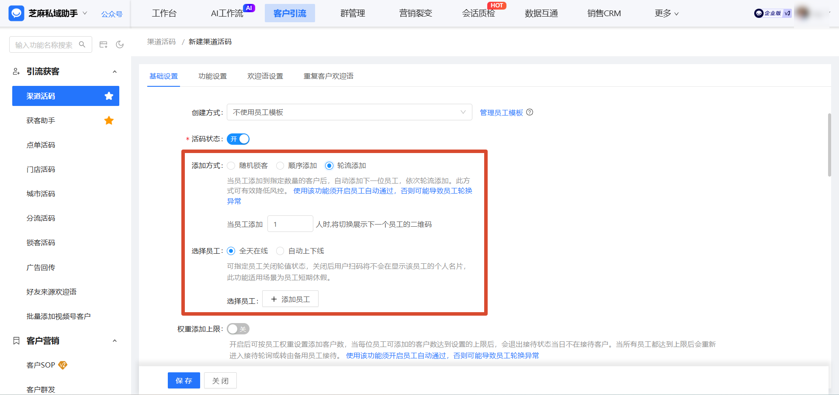The image size is (839, 395).
Task: Click the 保存 button
Action: [184, 381]
